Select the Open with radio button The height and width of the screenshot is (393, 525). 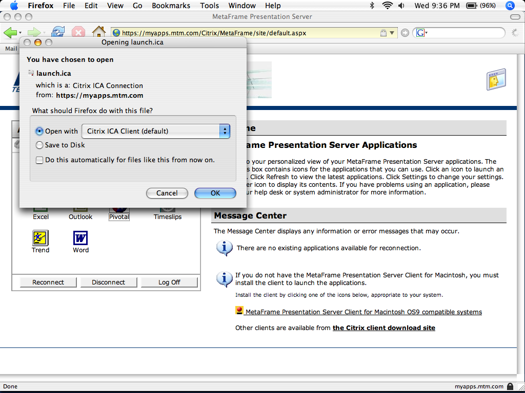[39, 132]
